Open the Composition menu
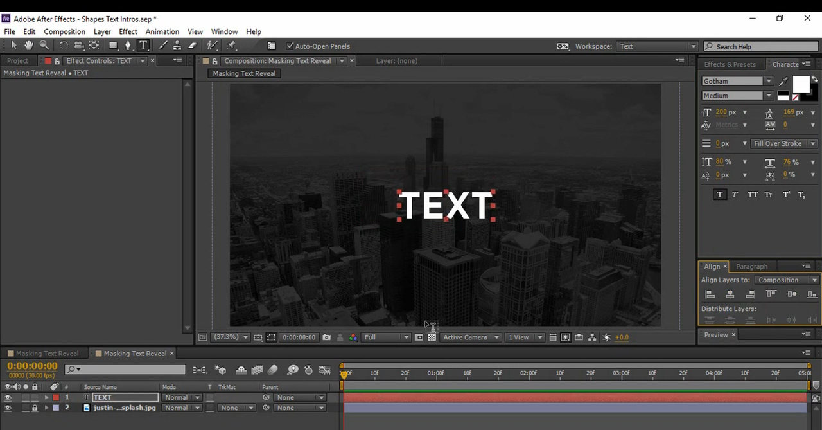Screen dimensions: 822x430 (64, 31)
